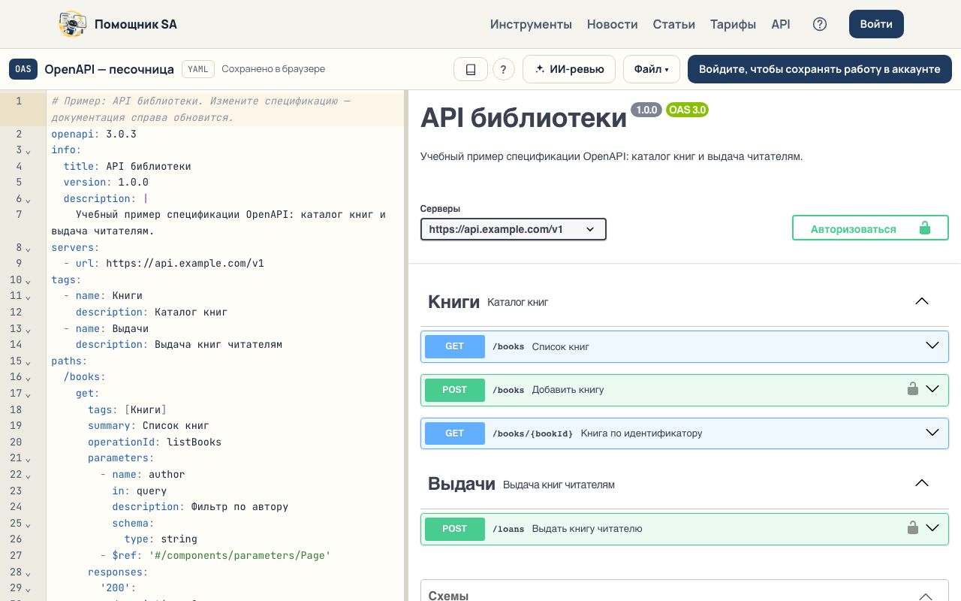Open the help question-mark icon in top navigation
The width and height of the screenshot is (961, 601).
[820, 24]
